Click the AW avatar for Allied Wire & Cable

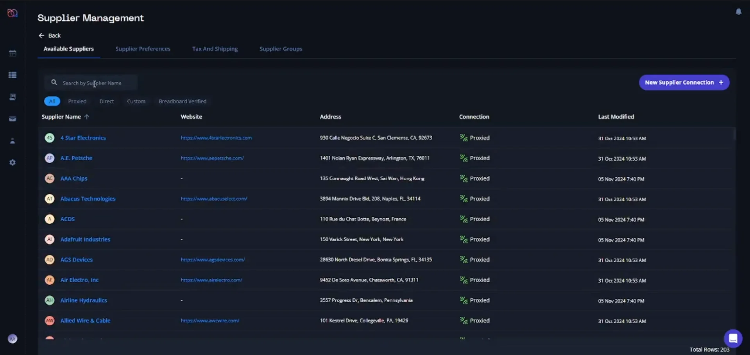point(50,321)
